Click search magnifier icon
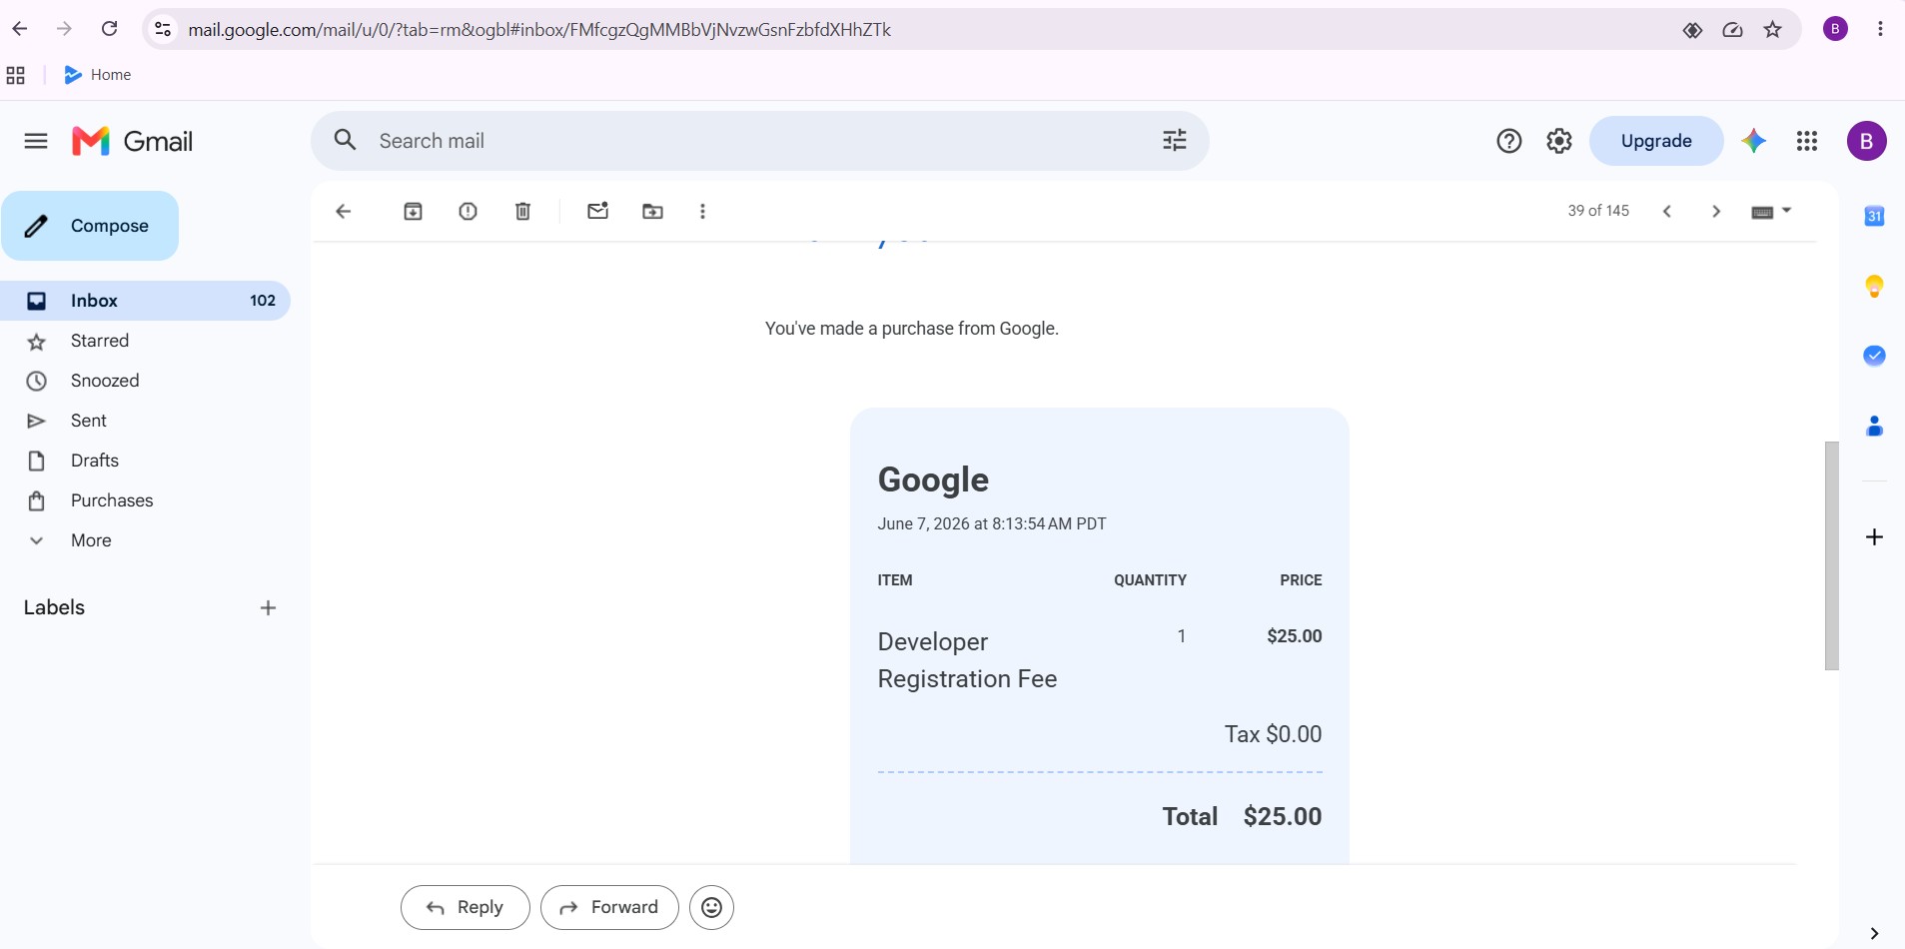The image size is (1905, 949). click(x=346, y=140)
